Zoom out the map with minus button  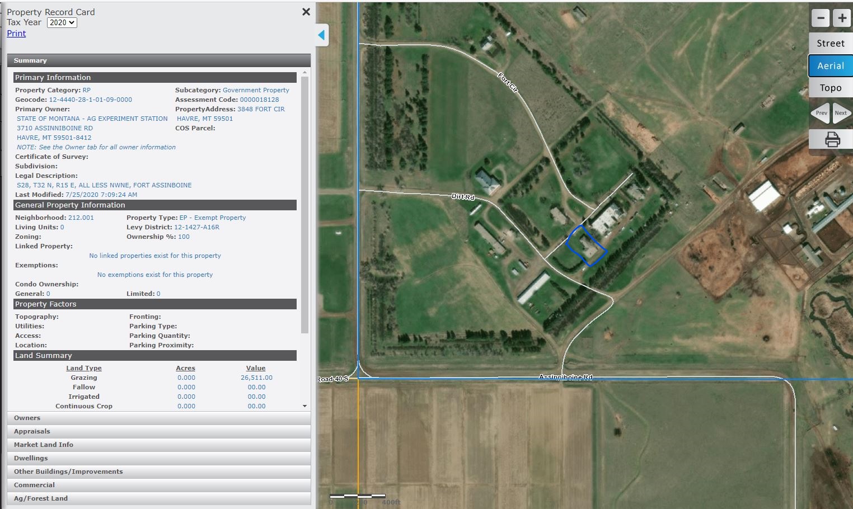tap(821, 18)
